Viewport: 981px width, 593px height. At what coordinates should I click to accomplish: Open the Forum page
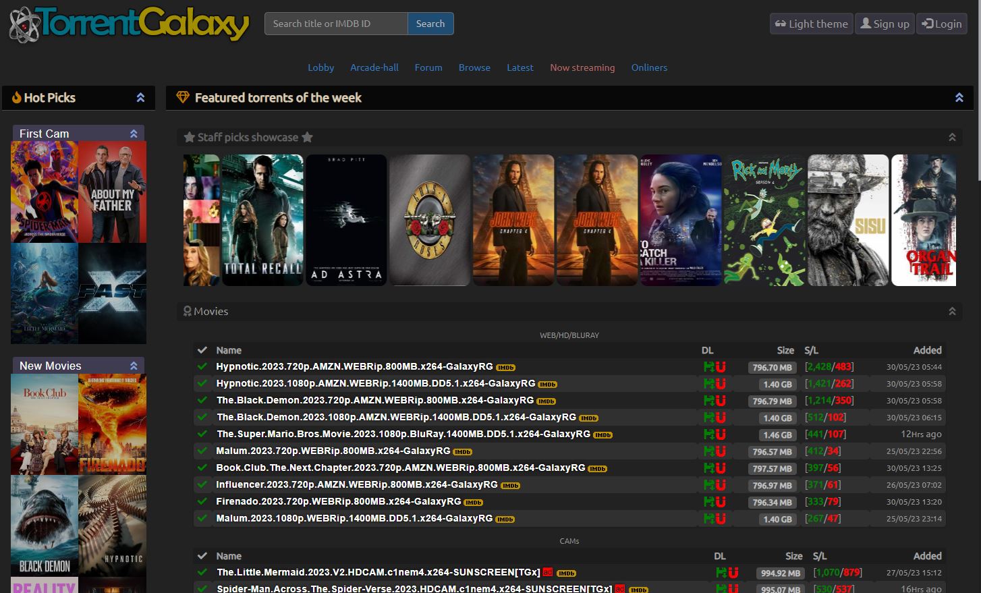coord(428,67)
